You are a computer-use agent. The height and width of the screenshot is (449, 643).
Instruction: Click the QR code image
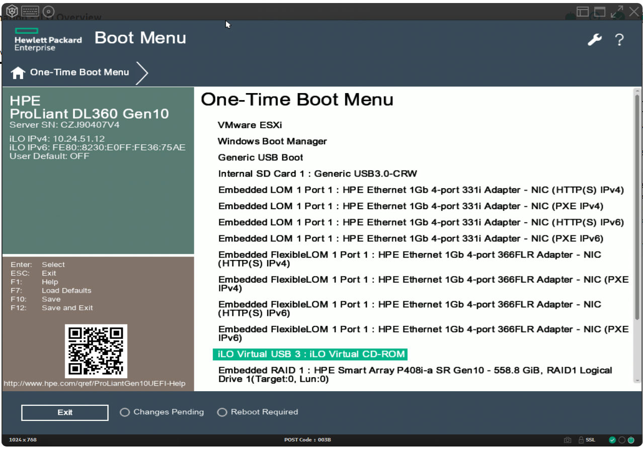pos(96,351)
